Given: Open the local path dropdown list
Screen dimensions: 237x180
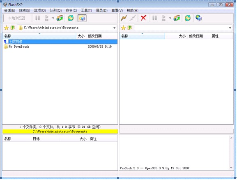Looking at the screenshot, I should coord(115,28).
